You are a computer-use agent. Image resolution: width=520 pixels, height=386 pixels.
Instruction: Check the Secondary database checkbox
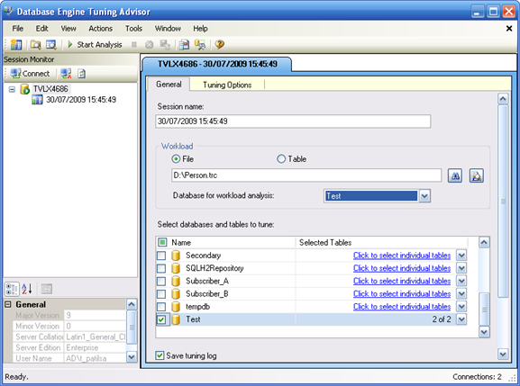tap(161, 256)
